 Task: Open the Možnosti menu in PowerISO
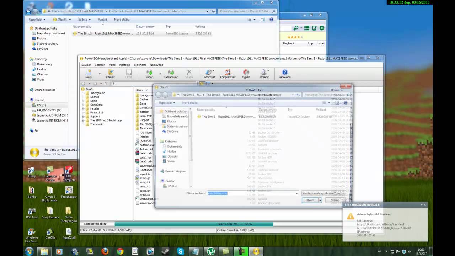point(140,65)
